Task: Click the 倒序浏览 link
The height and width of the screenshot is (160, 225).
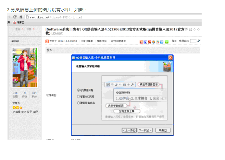Action: click(102, 41)
